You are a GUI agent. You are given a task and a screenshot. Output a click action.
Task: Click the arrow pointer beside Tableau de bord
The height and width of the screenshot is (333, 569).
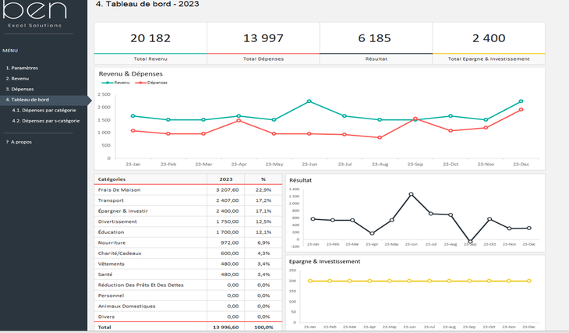pos(90,100)
